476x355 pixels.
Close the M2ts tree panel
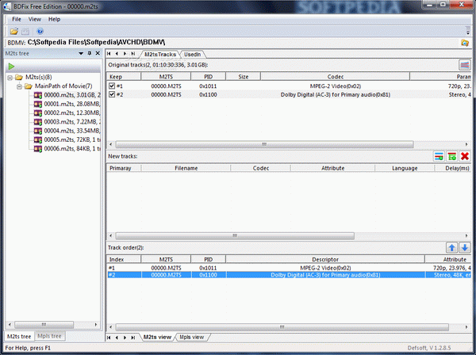point(98,53)
